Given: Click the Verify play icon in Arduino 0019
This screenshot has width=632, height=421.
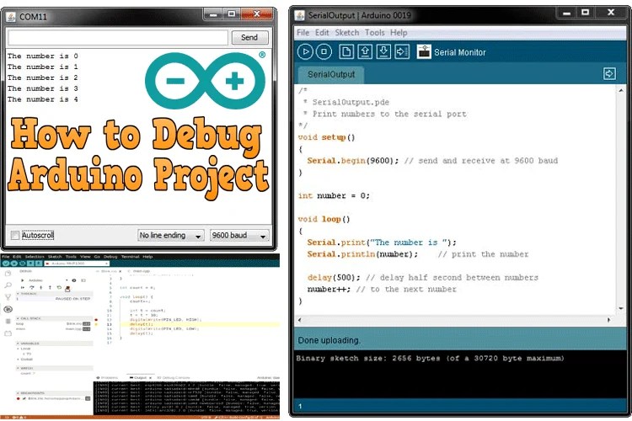Looking at the screenshot, I should coord(305,51).
